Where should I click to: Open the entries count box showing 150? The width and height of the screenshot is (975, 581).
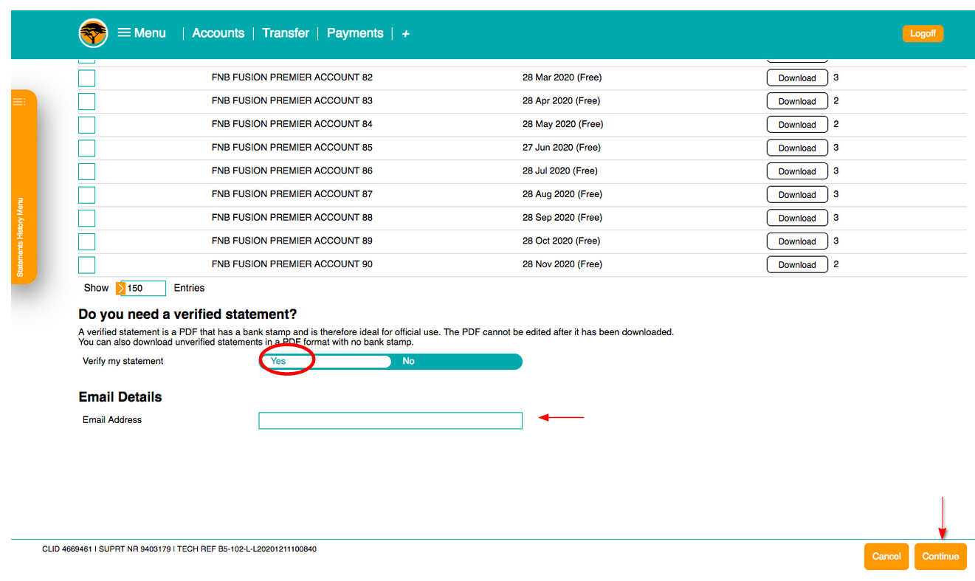[145, 288]
